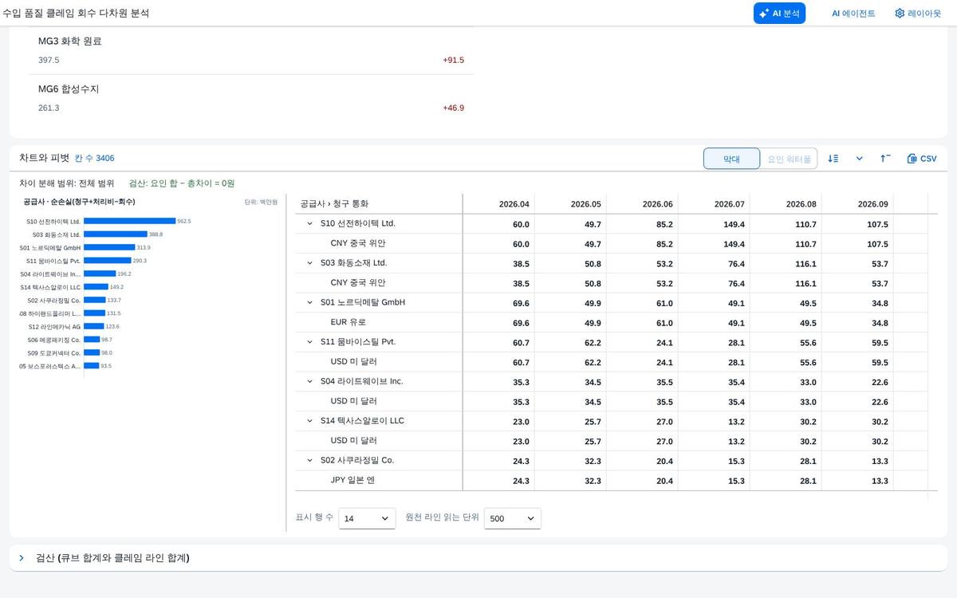Select the 요인 워터폴 segment
This screenshot has height=598, width=957.
tap(789, 159)
